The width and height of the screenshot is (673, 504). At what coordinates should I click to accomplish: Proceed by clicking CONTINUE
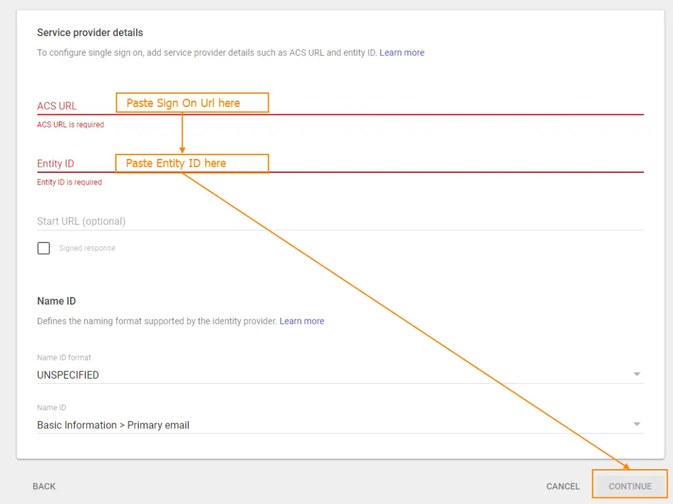coord(630,486)
